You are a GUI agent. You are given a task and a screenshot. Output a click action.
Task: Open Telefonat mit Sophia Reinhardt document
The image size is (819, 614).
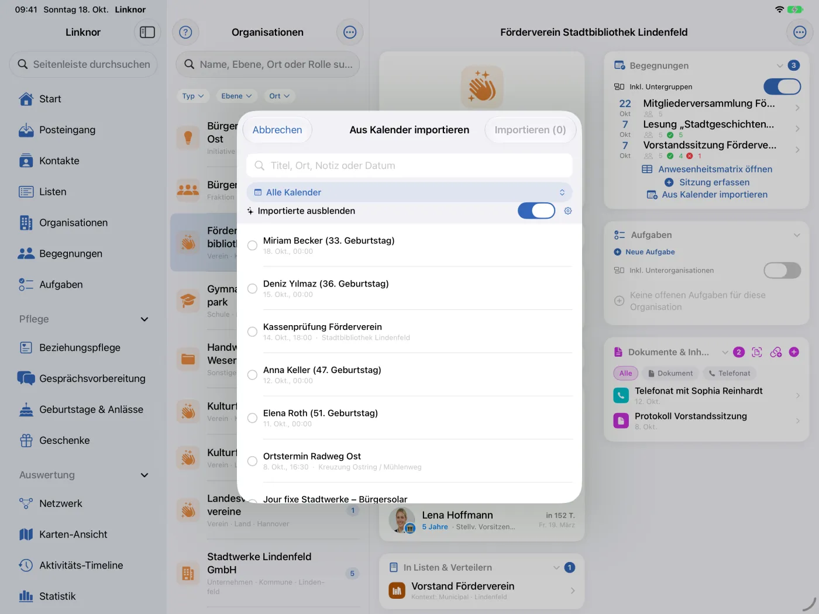coord(706,396)
